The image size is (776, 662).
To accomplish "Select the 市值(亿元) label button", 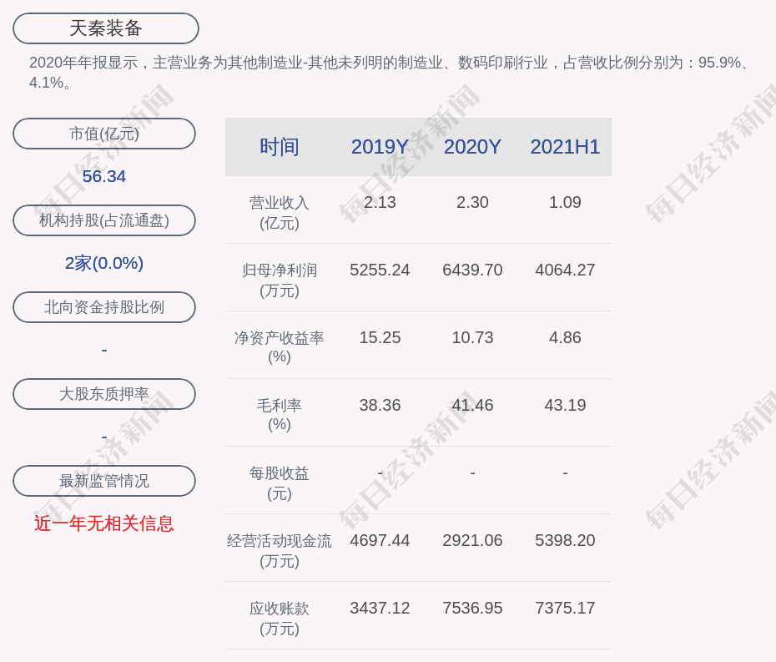I will [104, 134].
